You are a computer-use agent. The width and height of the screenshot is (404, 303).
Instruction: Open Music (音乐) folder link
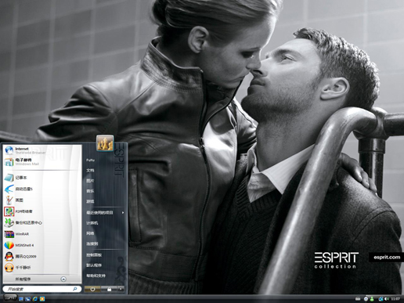[90, 191]
